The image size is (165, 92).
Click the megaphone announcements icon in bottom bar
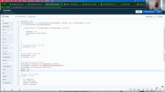135,90
